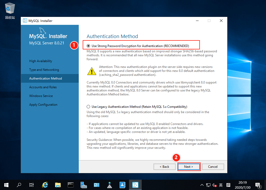Click the active MySQL Installer taskbar icon
Image resolution: width=266 pixels, height=190 pixels.
tap(135, 185)
